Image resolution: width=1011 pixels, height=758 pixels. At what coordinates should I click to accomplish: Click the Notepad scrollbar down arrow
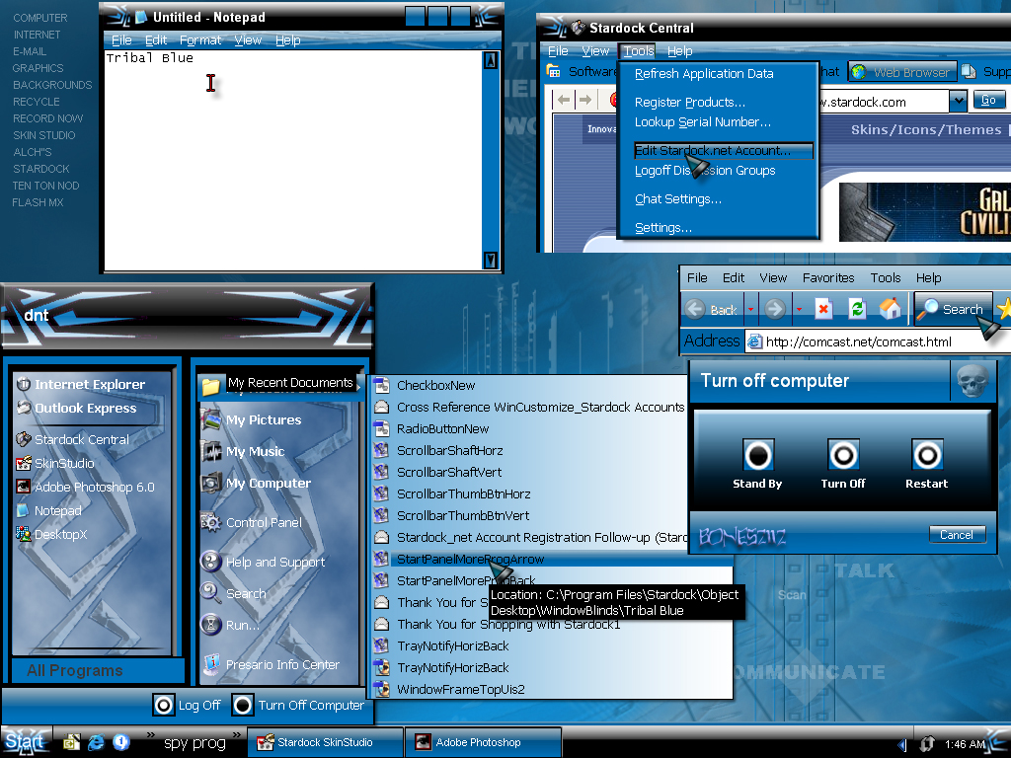(490, 261)
